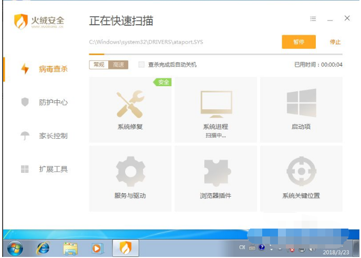Click the scan progress bar
The image size is (361, 258).
[x=216, y=54]
